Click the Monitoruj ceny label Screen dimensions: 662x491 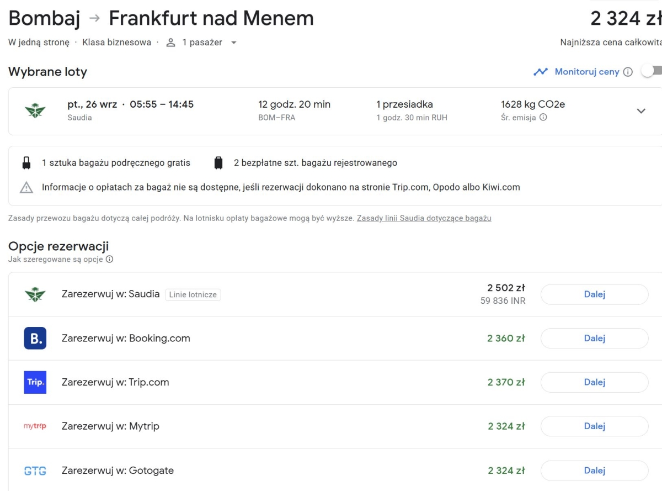pyautogui.click(x=587, y=72)
